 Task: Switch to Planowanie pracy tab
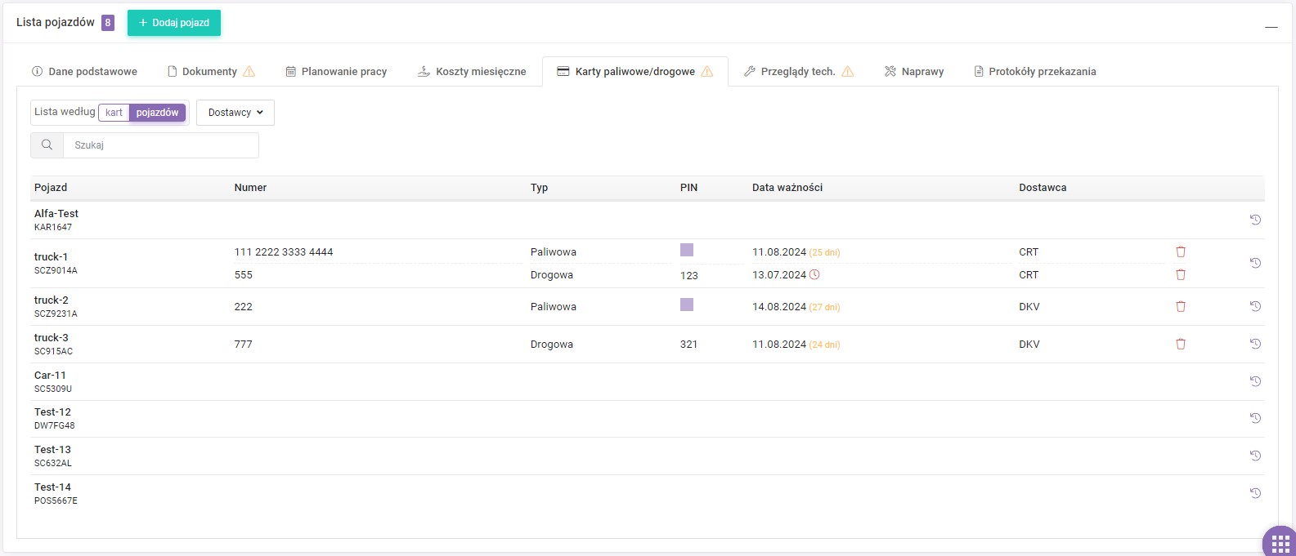tap(336, 71)
